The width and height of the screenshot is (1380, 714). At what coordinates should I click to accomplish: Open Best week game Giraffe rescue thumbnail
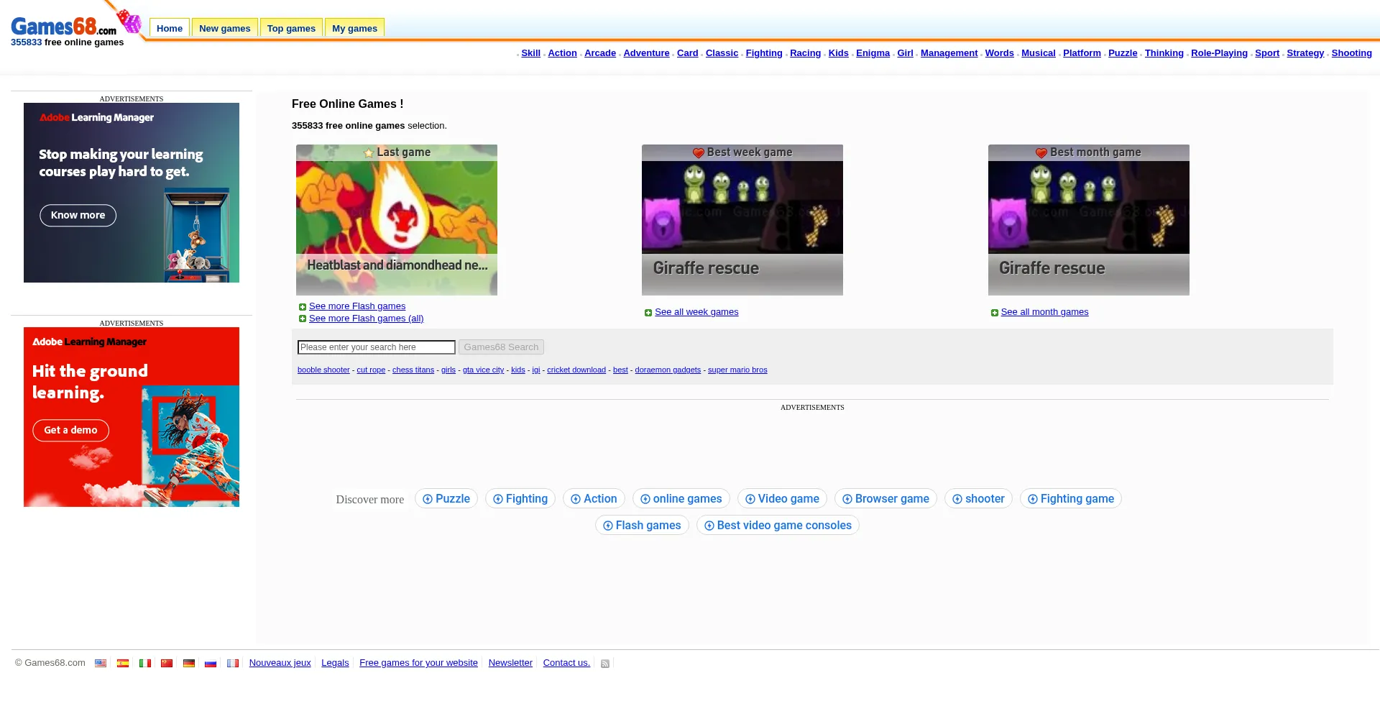pos(742,220)
